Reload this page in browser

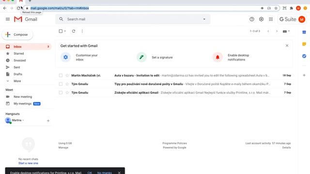coord(18,8)
